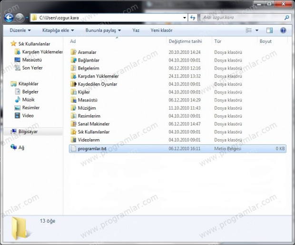Change view using the view layout icon
The width and height of the screenshot is (295, 245).
(248, 31)
